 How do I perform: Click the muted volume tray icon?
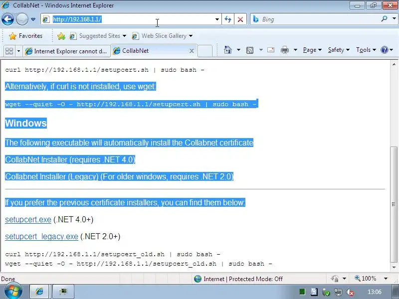click(350, 293)
